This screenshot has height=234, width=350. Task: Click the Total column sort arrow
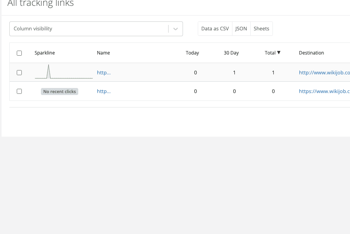279,53
